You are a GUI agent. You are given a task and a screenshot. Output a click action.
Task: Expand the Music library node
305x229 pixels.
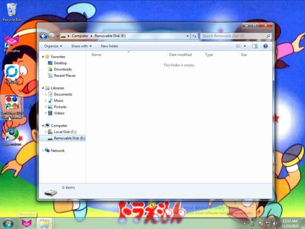coord(46,101)
